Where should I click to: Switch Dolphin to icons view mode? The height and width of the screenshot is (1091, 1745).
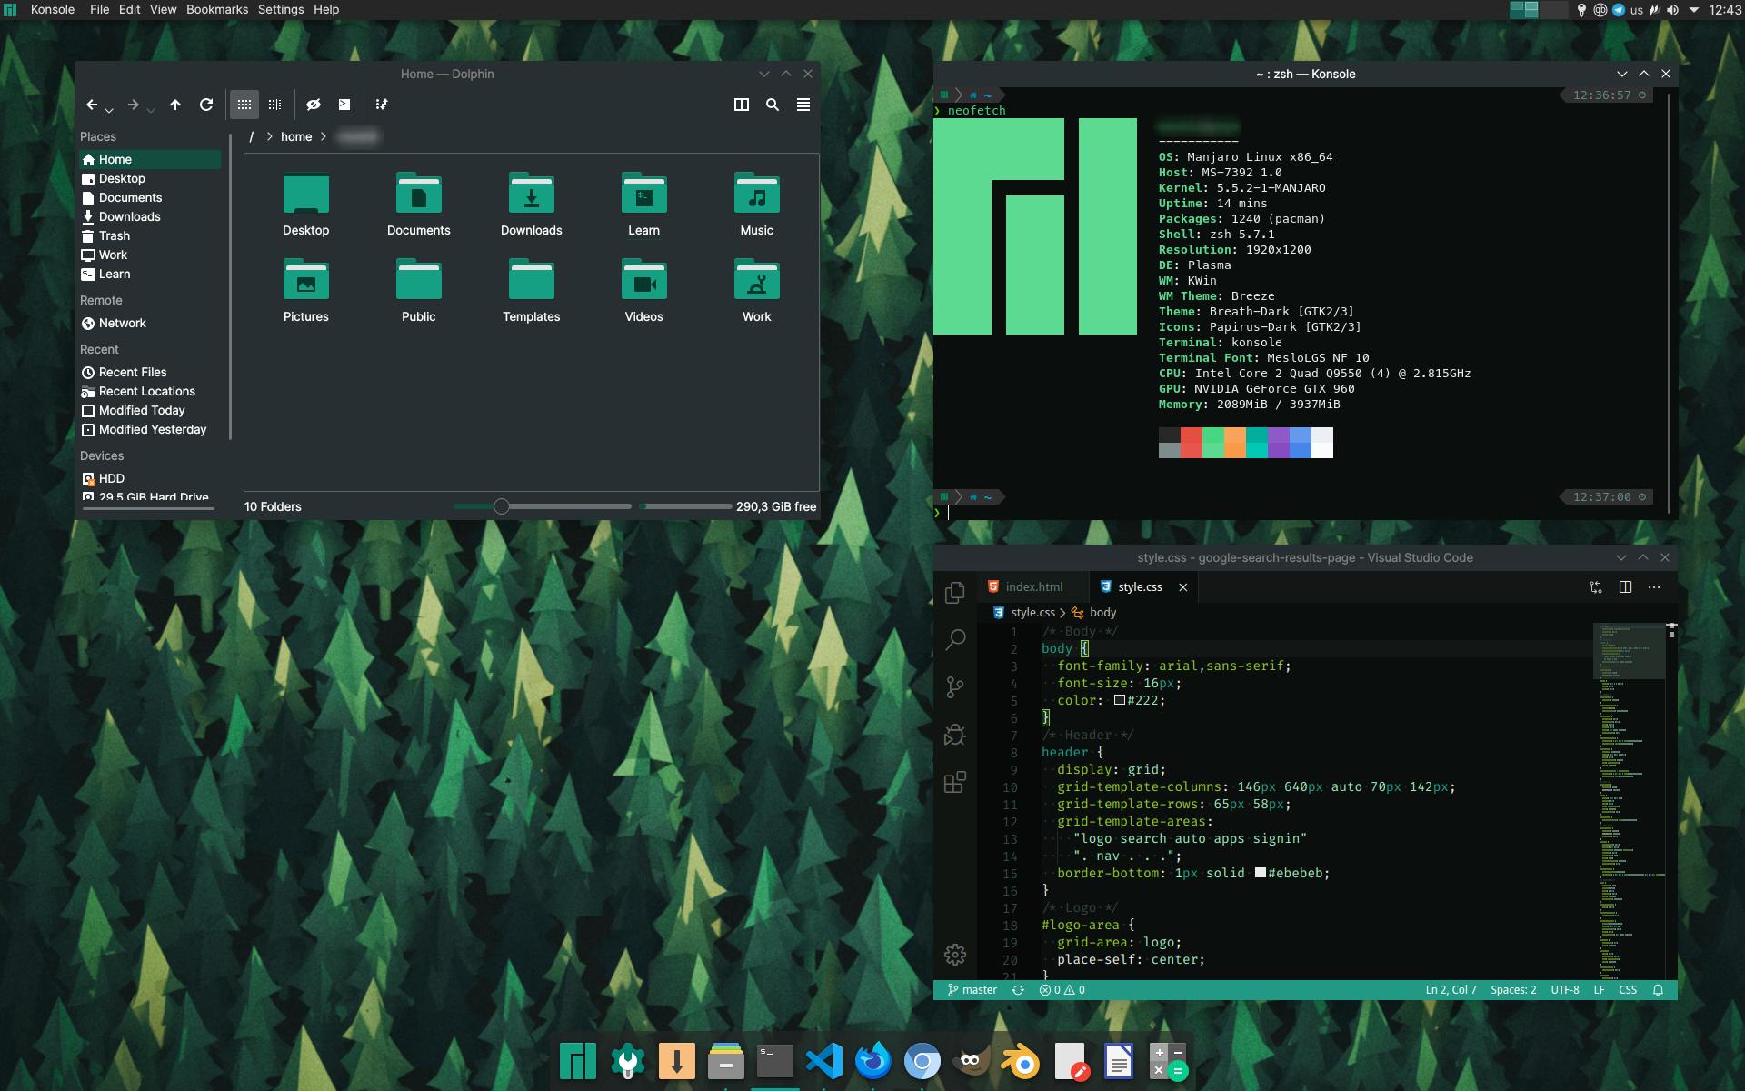(x=244, y=105)
